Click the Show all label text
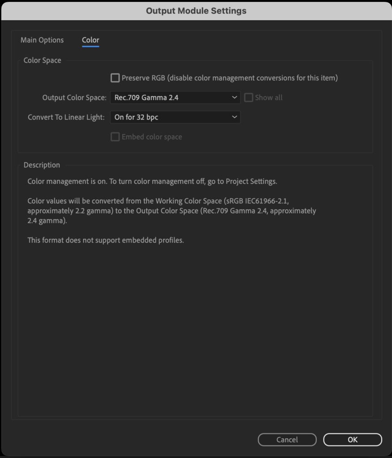 268,98
